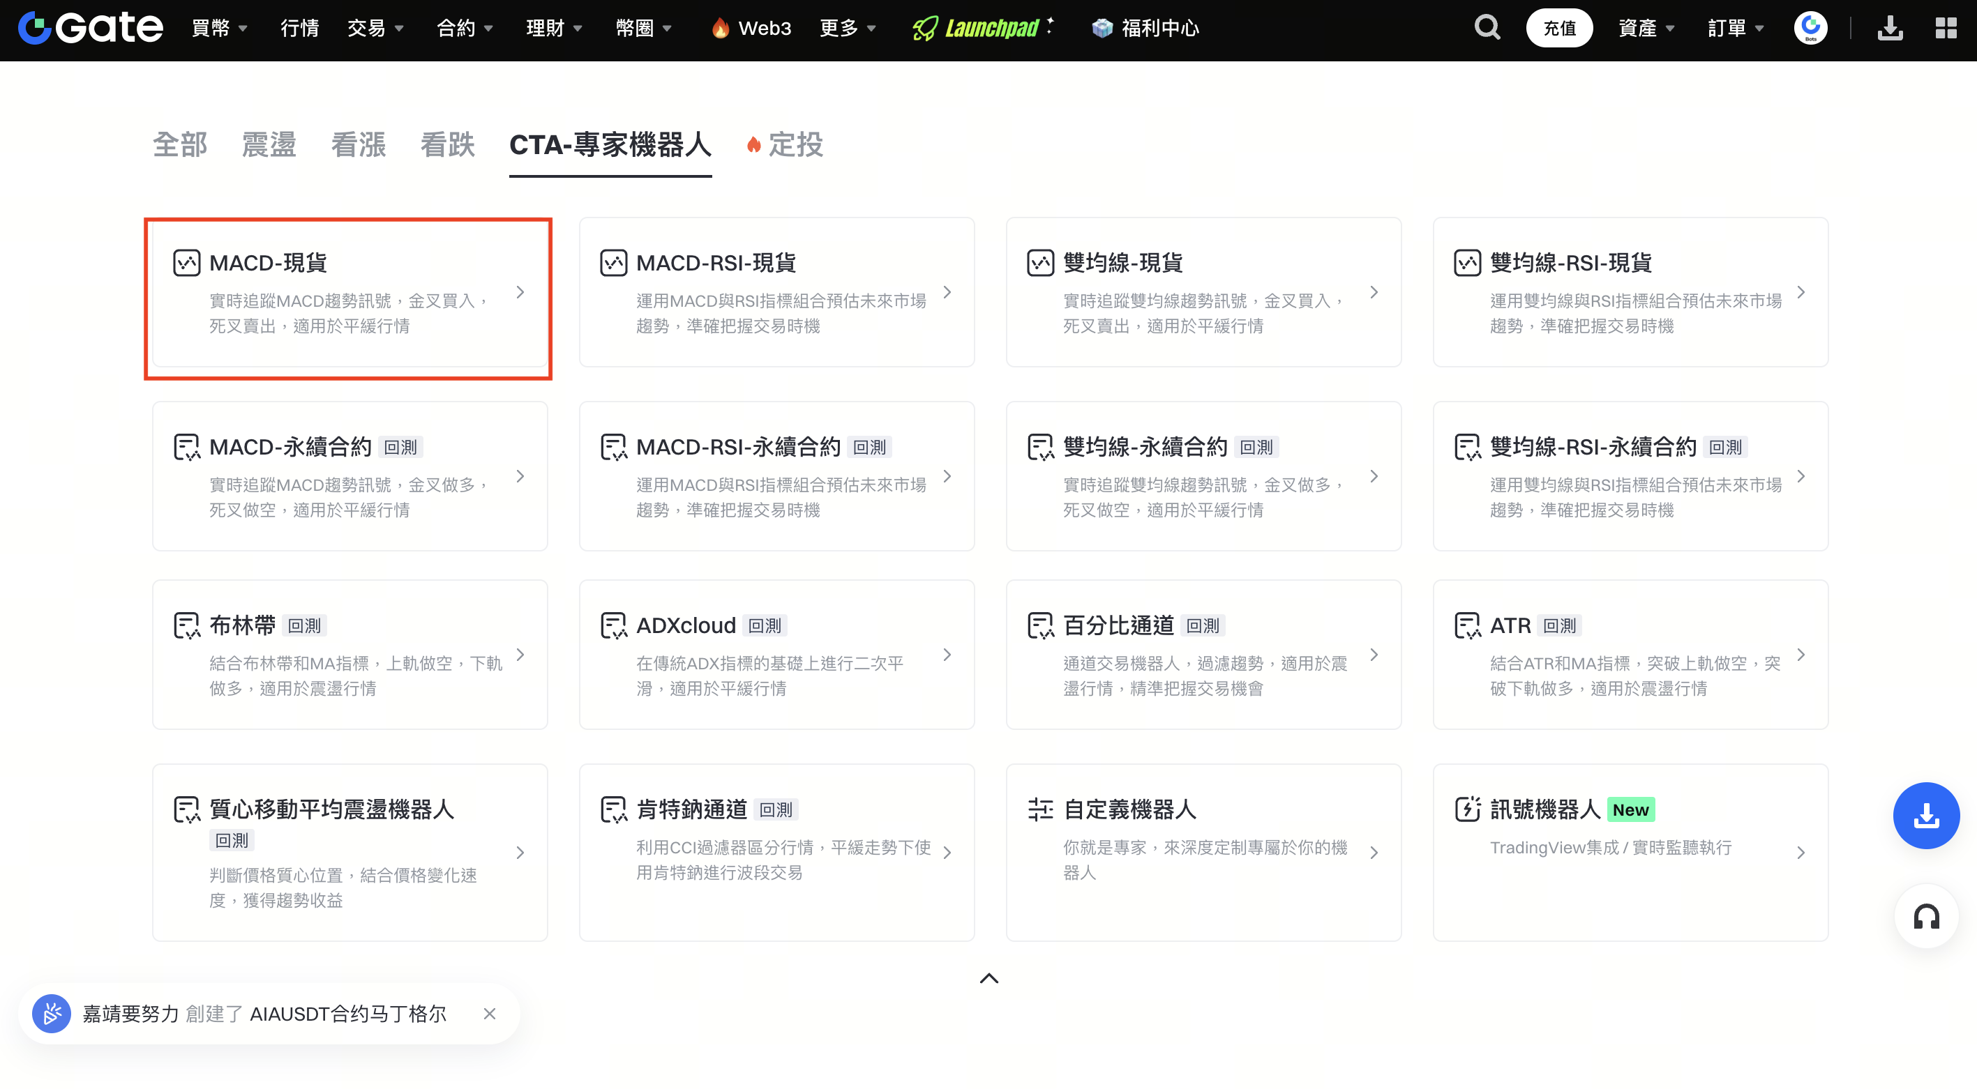Open the MACD-RSI-現貨 bot card
The width and height of the screenshot is (1977, 1089).
coord(776,292)
